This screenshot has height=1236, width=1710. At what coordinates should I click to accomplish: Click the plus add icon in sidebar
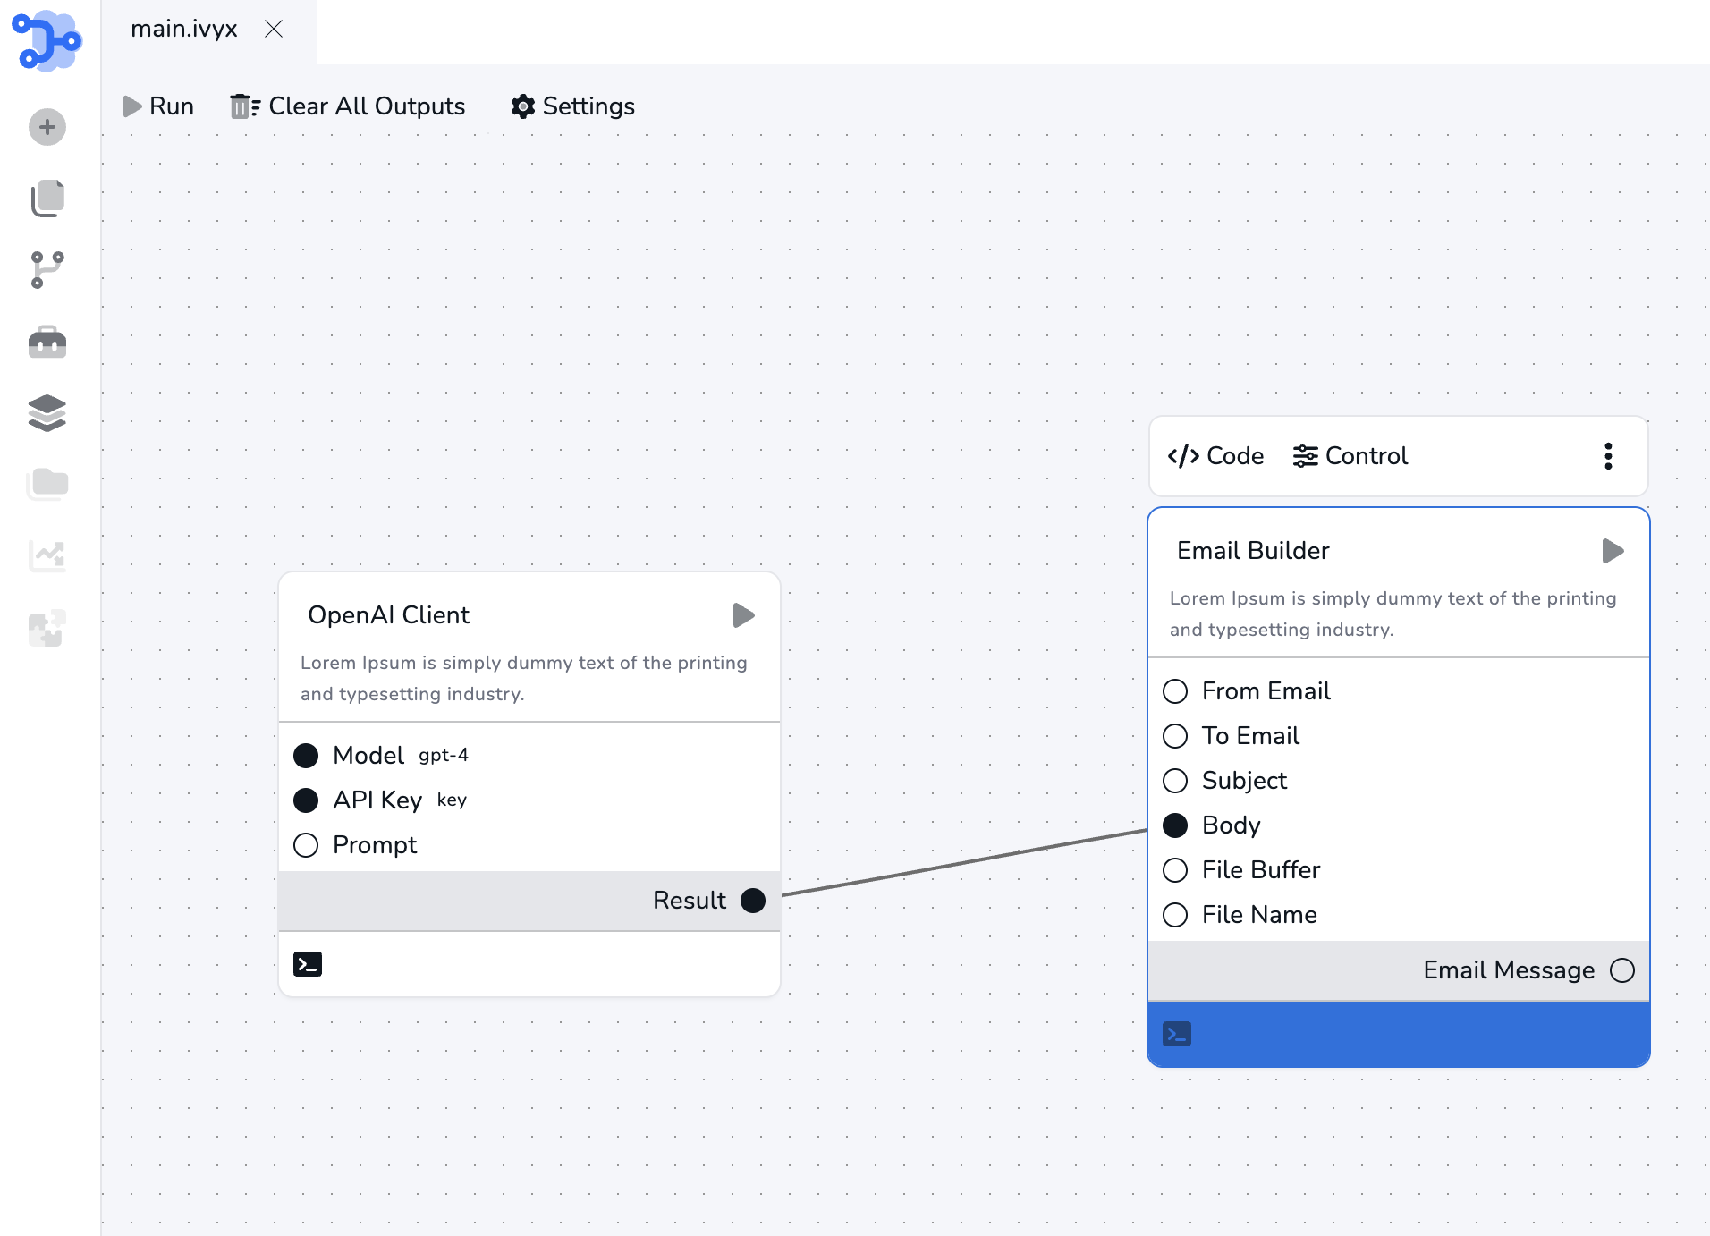47,127
